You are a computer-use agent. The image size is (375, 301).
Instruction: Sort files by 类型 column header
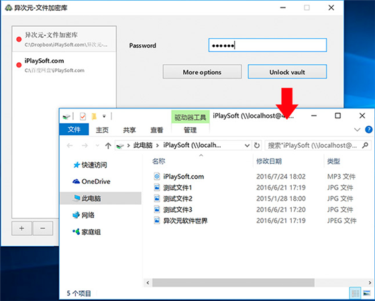click(x=333, y=161)
